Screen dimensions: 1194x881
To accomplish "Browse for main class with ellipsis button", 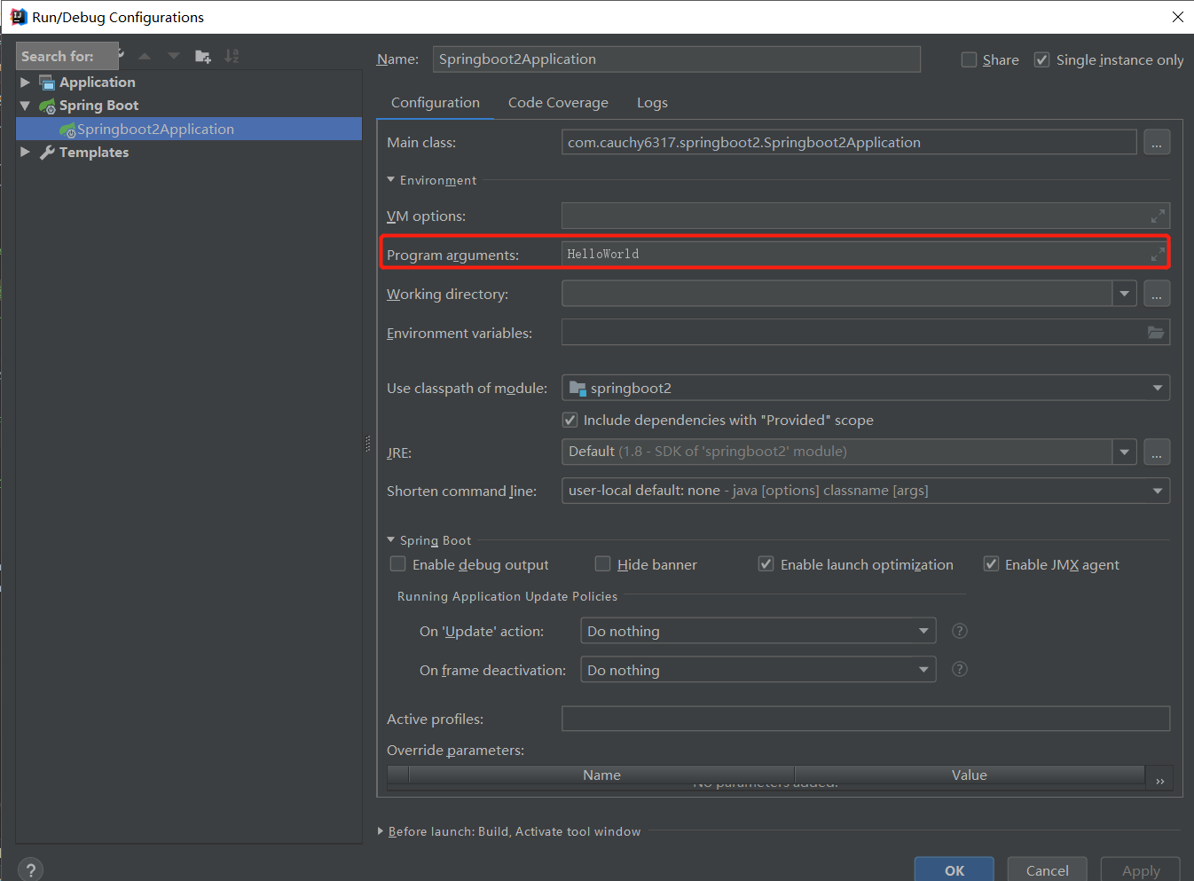I will tap(1157, 143).
